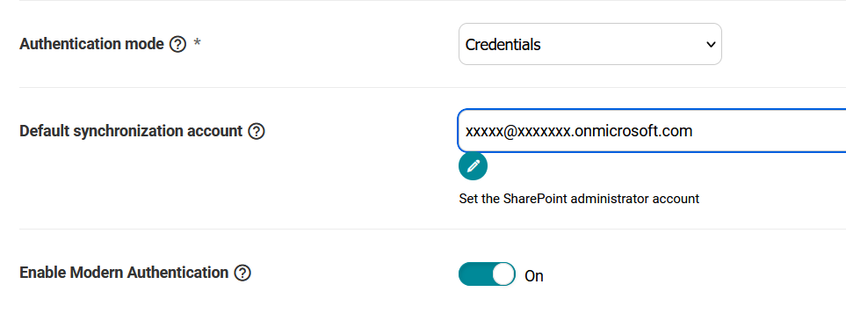Select the Credentials text in dropdown
This screenshot has height=321, width=846.
503,44
